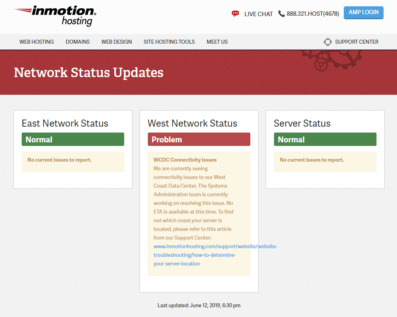The height and width of the screenshot is (317, 397).
Task: Click the West Network Status heading
Action: (192, 123)
